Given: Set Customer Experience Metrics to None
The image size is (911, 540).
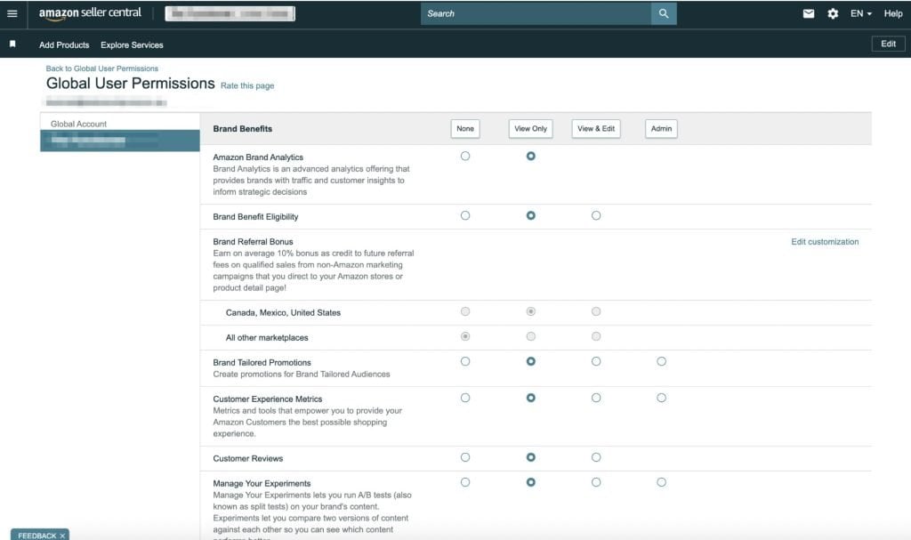Looking at the screenshot, I should [x=464, y=398].
